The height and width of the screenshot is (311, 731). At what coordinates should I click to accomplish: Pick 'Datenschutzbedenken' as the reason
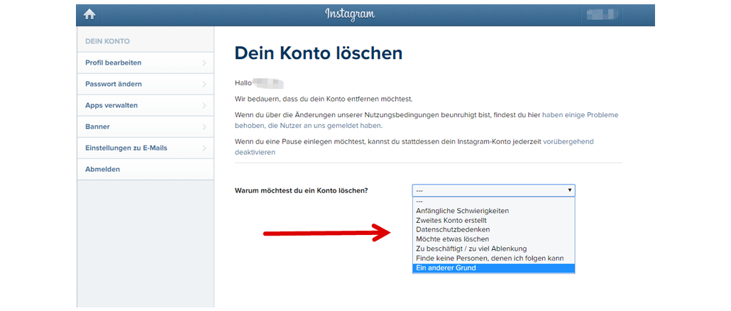click(x=494, y=229)
